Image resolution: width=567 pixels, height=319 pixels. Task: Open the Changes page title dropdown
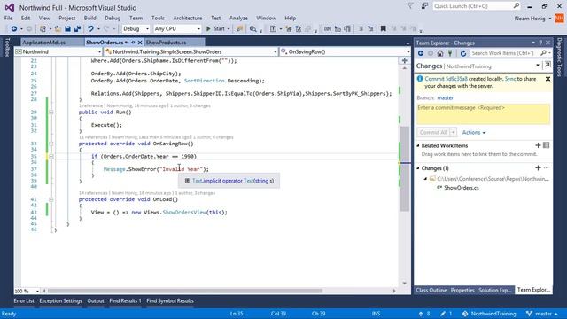pos(538,66)
